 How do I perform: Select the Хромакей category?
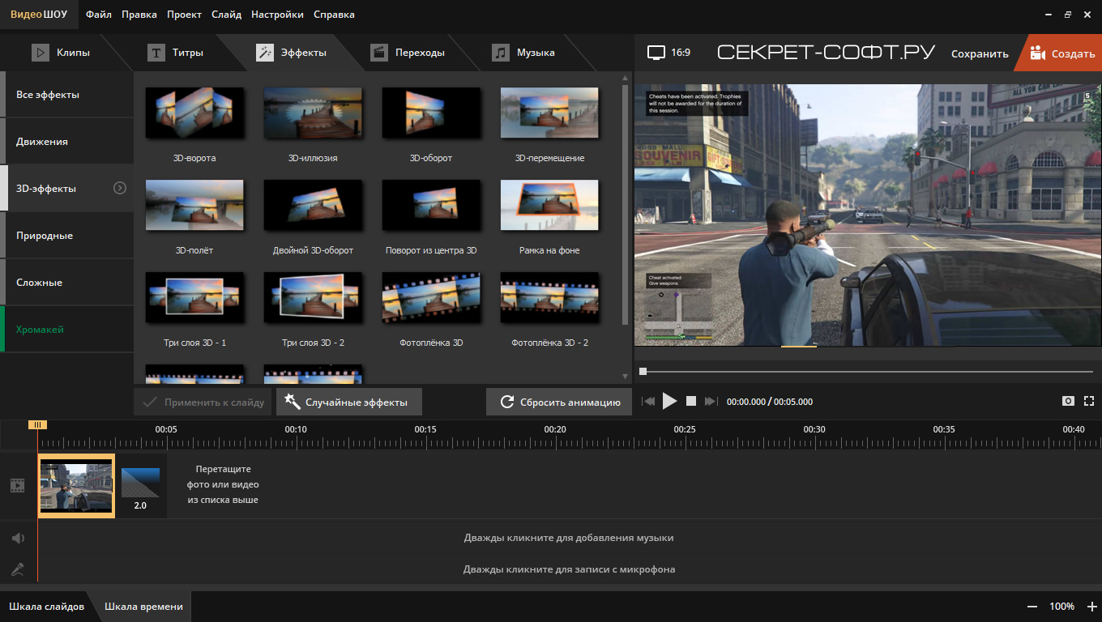(68, 330)
